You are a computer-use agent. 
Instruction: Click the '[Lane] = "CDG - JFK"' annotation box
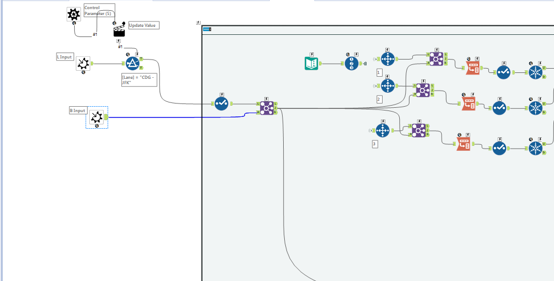(x=139, y=80)
